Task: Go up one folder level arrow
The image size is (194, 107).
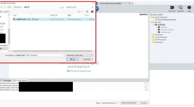Action: coord(1,7)
